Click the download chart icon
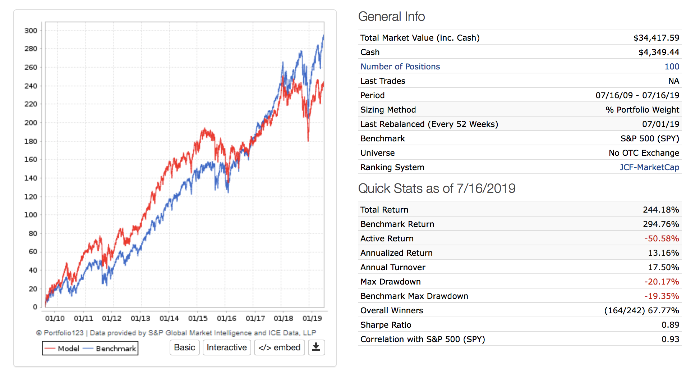The width and height of the screenshot is (700, 377). point(316,348)
